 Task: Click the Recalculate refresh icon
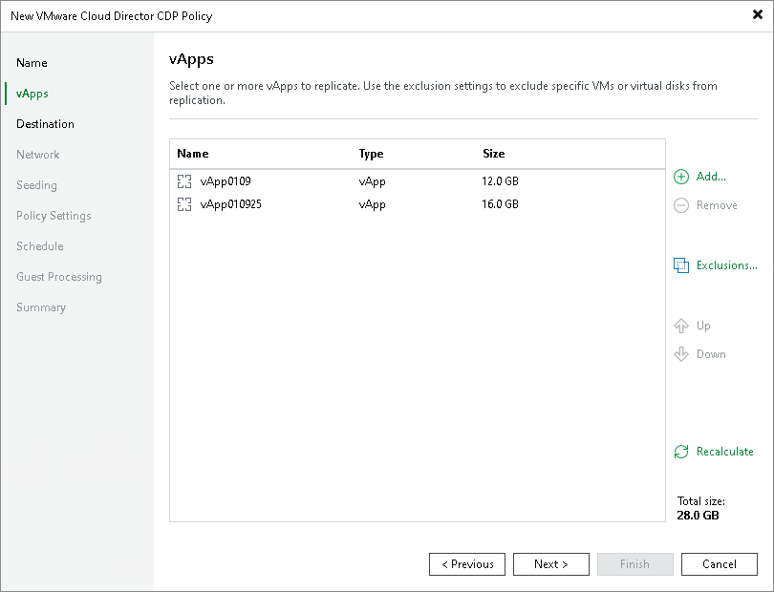coord(681,452)
